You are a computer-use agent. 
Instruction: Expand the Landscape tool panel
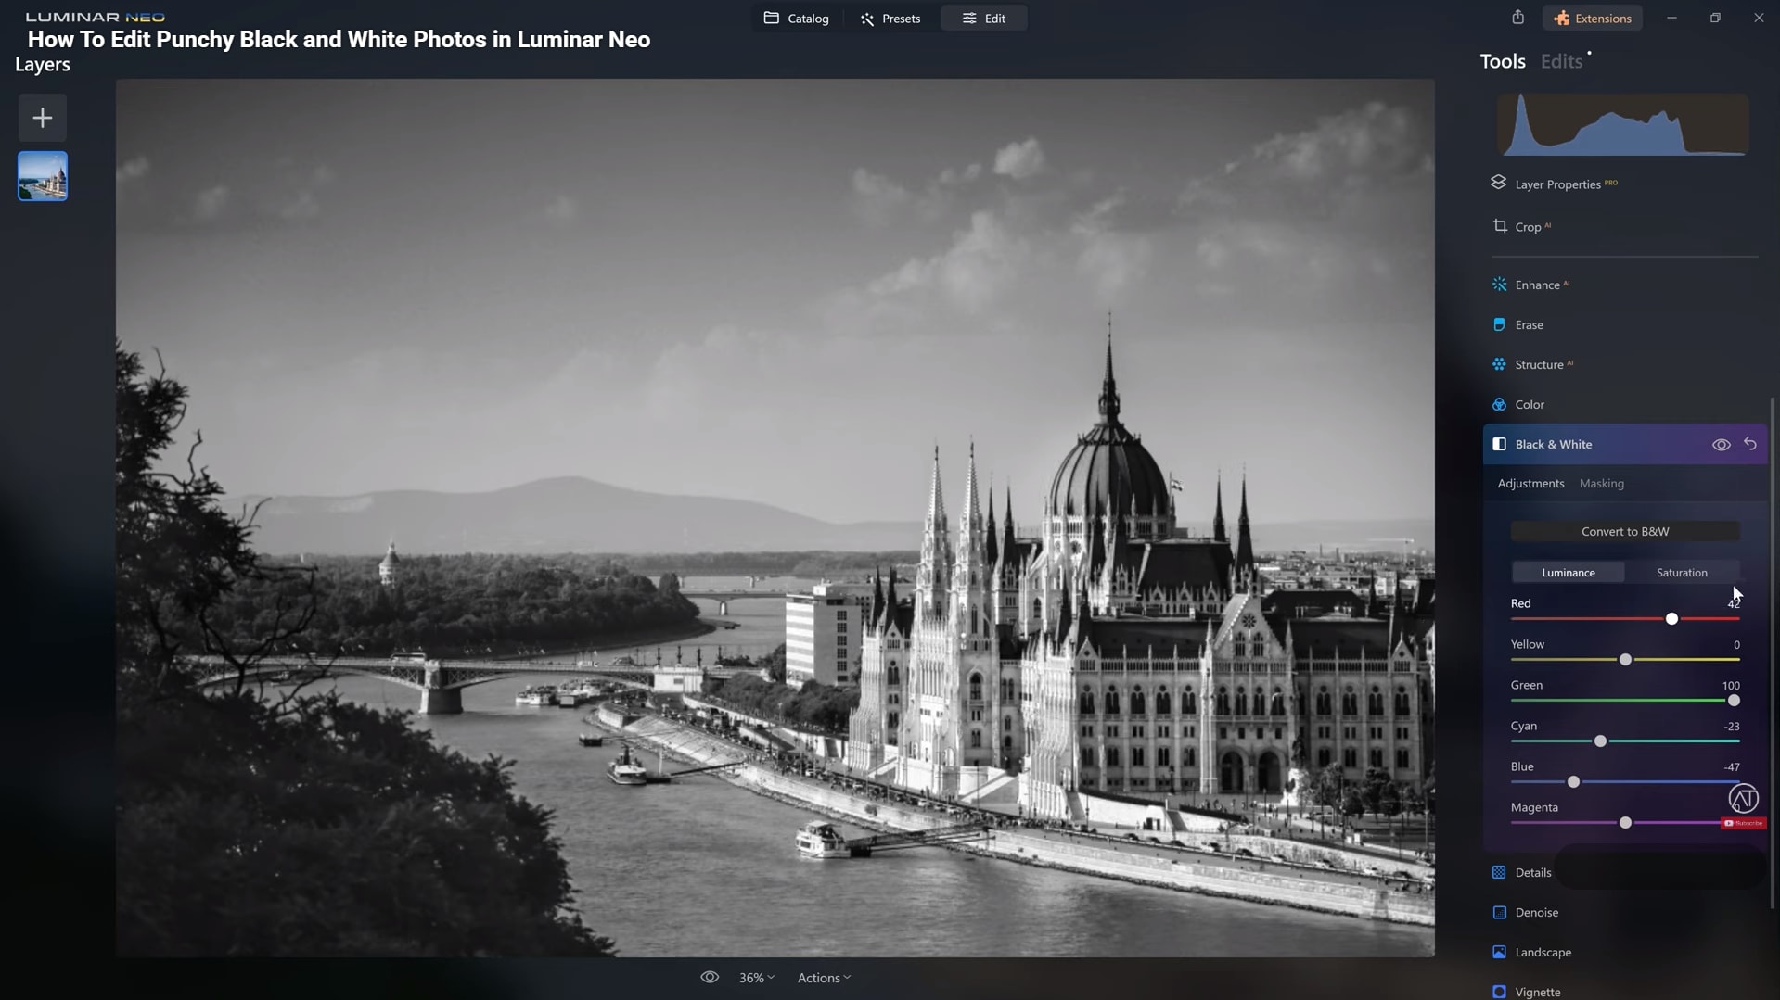[x=1543, y=953]
